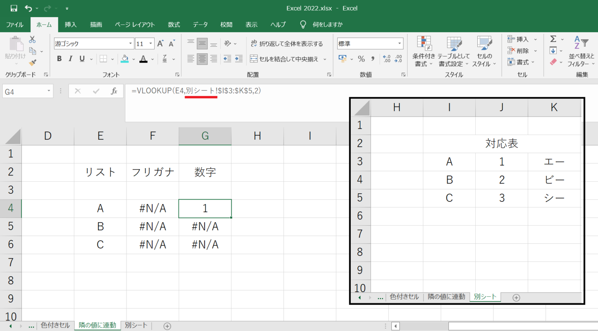Increase decimal places
The height and width of the screenshot is (331, 598).
(x=387, y=59)
